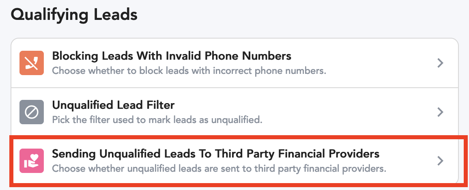Click the Qualifying Leads section heading
The height and width of the screenshot is (190, 469).
point(74,15)
